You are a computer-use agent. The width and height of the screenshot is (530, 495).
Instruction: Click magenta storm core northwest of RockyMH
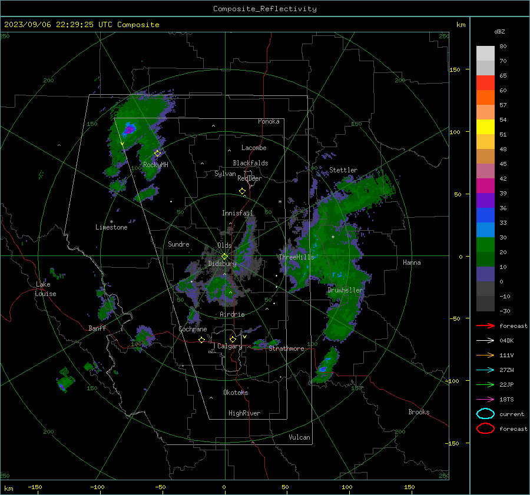tap(129, 129)
